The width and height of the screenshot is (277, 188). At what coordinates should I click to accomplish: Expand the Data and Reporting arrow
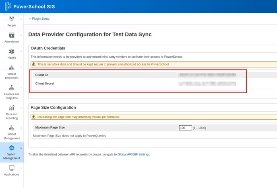pyautogui.click(x=21, y=108)
